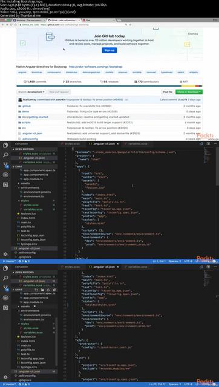Click the "$schema" line in the editor

126,152
